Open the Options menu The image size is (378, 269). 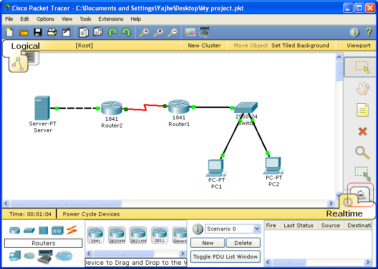[x=45, y=19]
